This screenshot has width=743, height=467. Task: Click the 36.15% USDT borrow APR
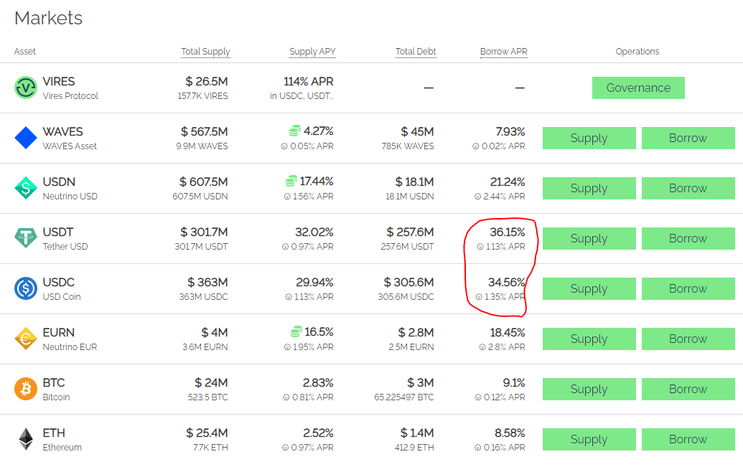point(508,232)
